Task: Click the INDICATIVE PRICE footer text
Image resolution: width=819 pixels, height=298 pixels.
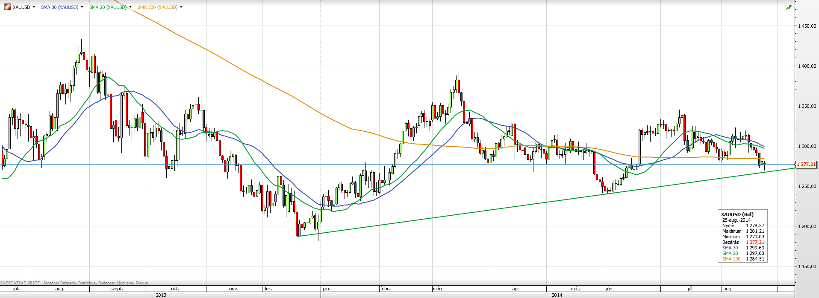Action: (21, 283)
